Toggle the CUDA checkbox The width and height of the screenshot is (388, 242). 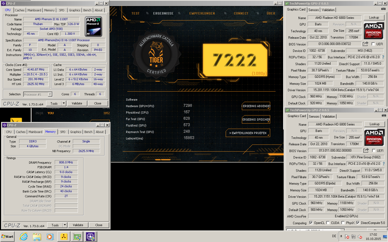click(x=328, y=223)
